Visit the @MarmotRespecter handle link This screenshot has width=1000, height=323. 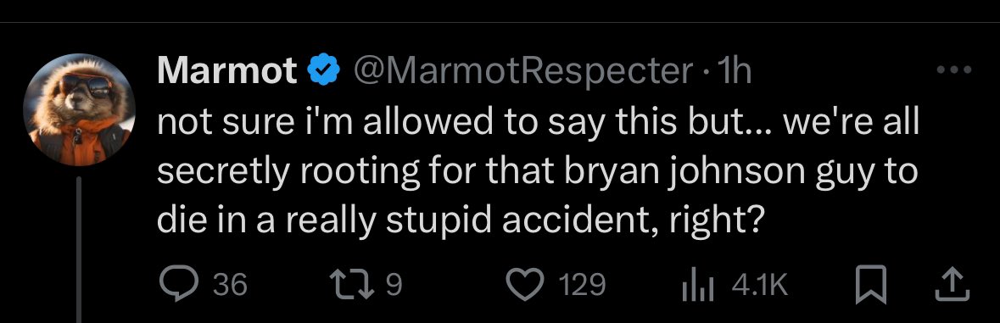(523, 72)
